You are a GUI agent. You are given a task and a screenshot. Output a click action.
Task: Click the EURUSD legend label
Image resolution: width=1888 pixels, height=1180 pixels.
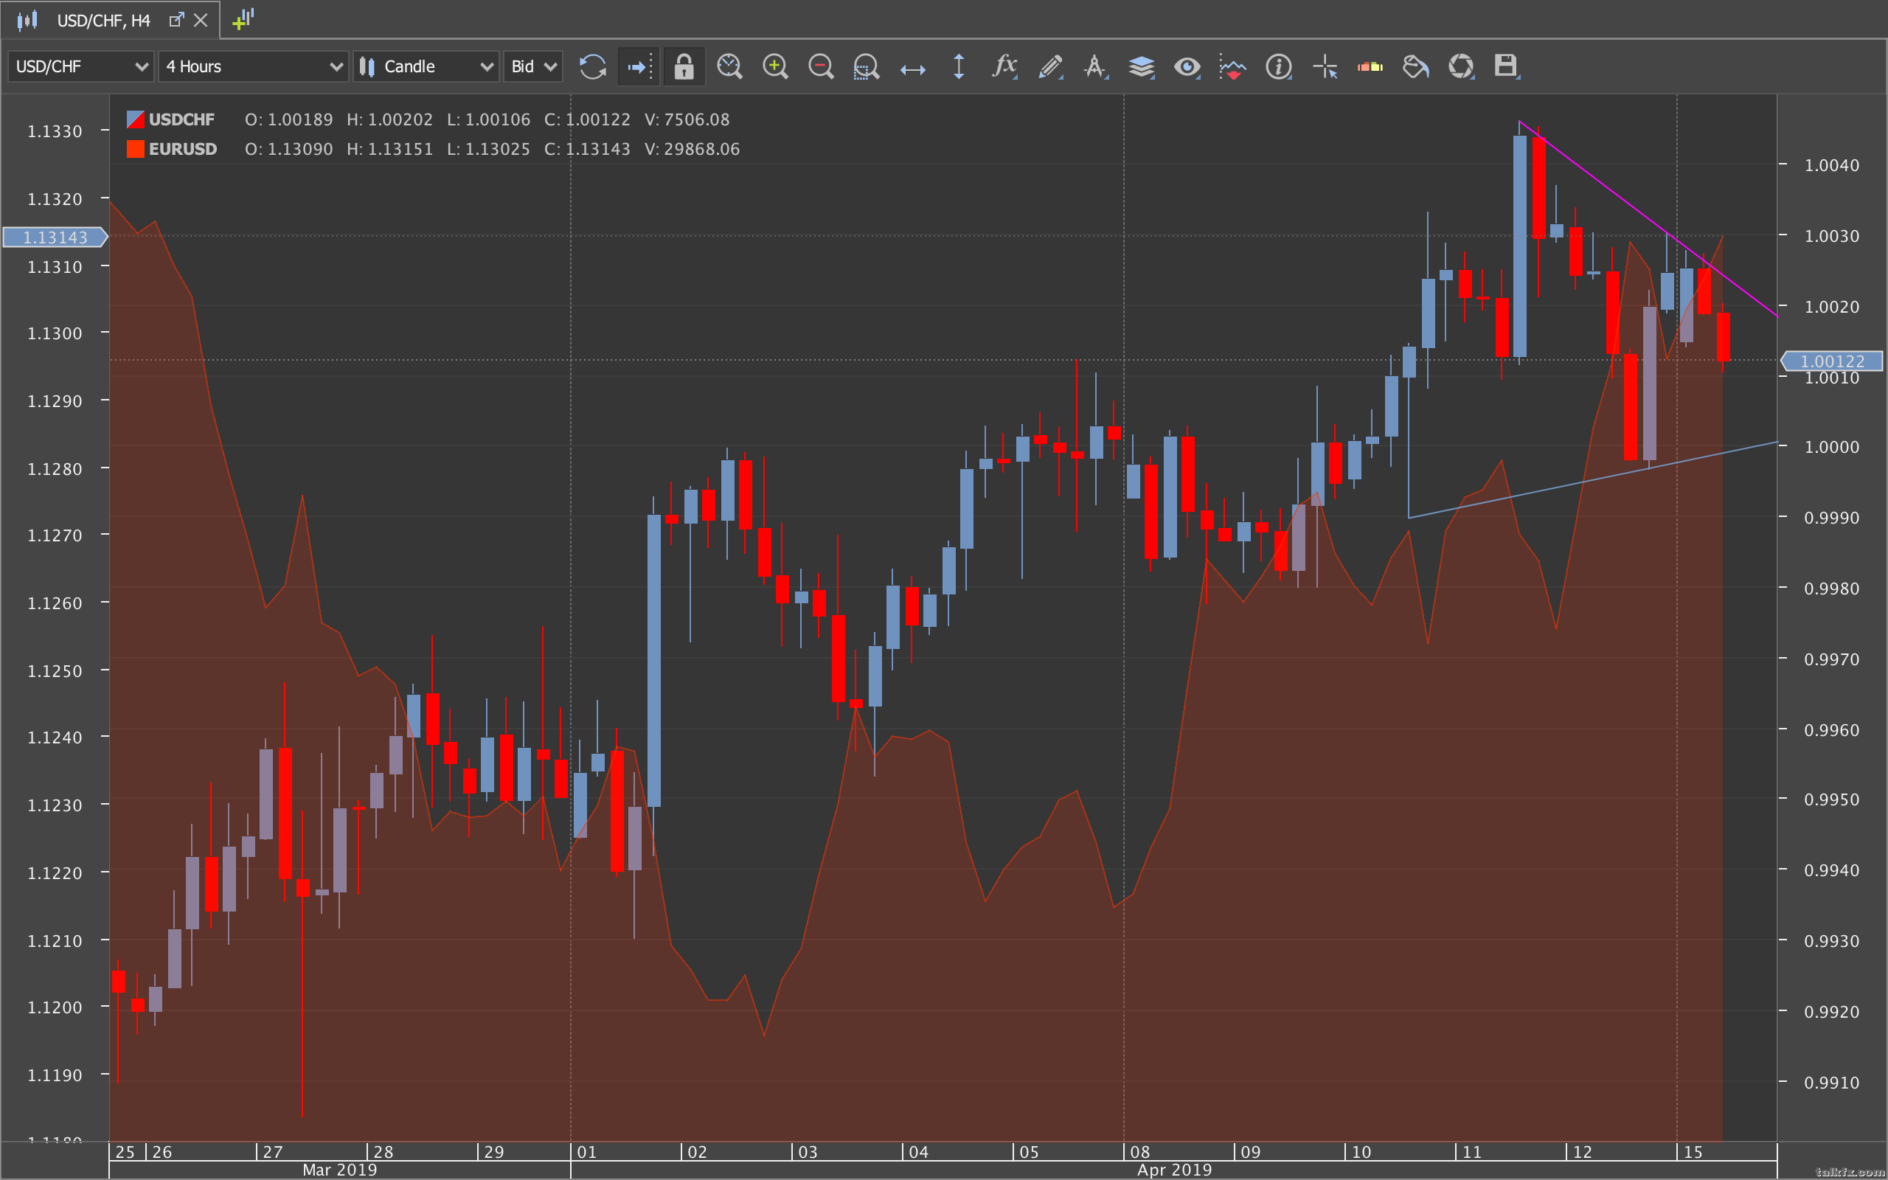tap(183, 149)
